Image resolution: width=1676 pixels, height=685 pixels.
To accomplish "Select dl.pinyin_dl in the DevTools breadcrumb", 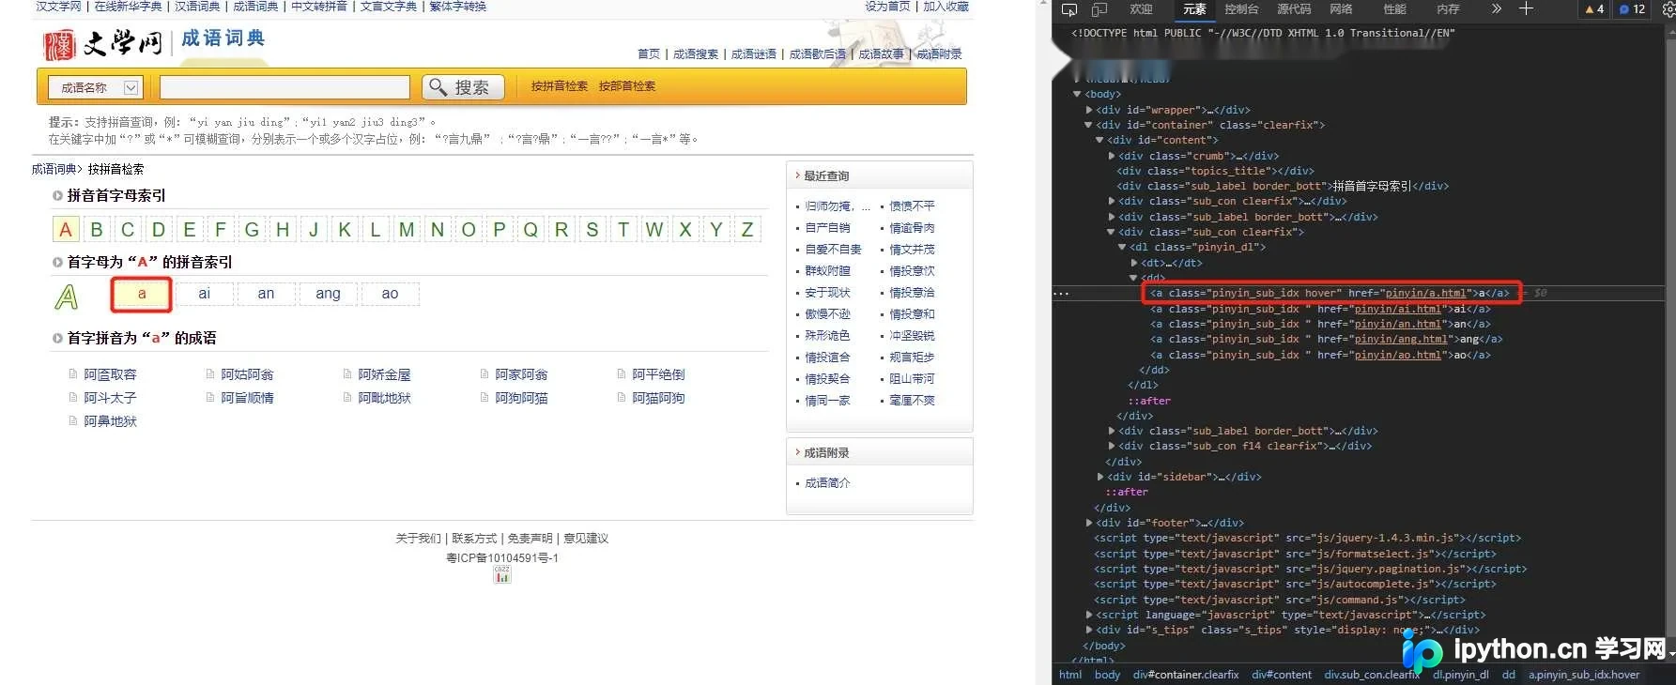I will [x=1461, y=675].
